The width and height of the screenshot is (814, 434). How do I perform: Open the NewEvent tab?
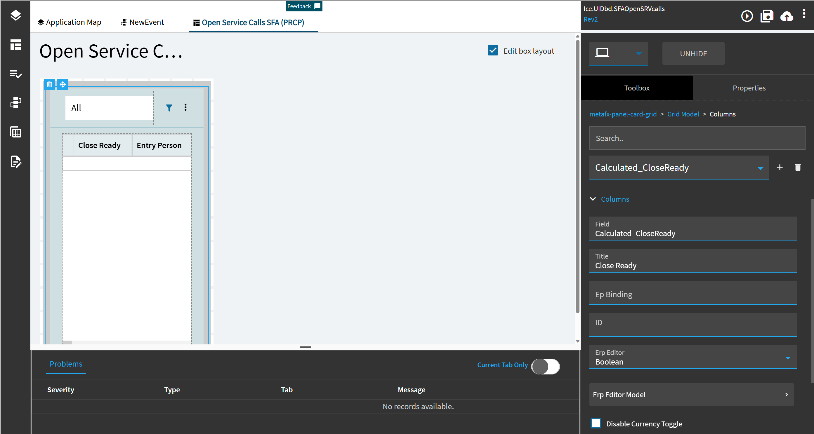click(x=143, y=22)
